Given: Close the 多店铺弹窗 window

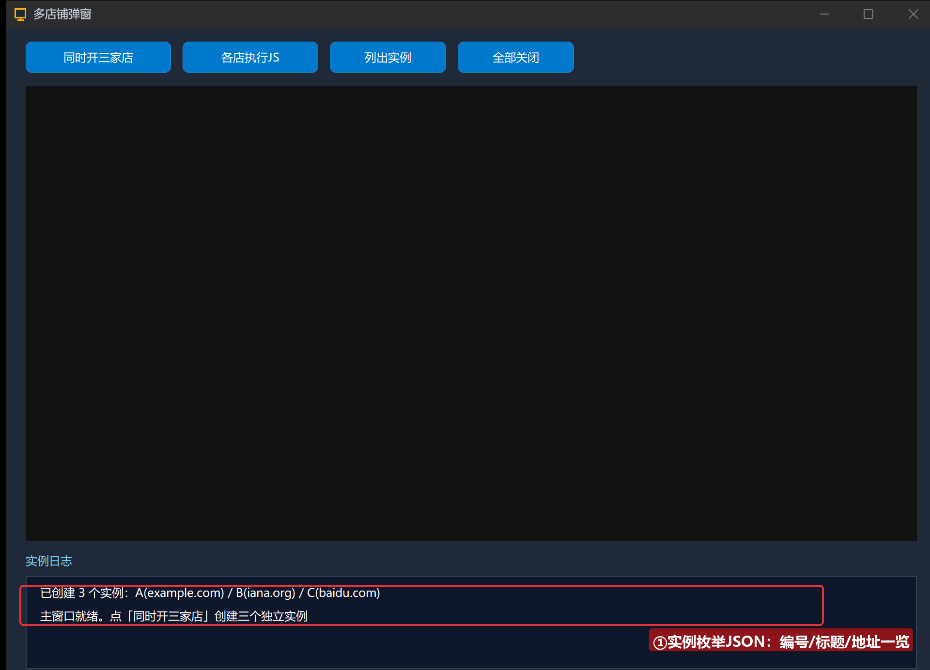Looking at the screenshot, I should pyautogui.click(x=913, y=14).
